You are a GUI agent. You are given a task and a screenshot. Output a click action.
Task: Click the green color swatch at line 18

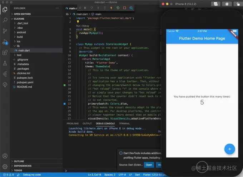pyautogui.click(x=65, y=85)
